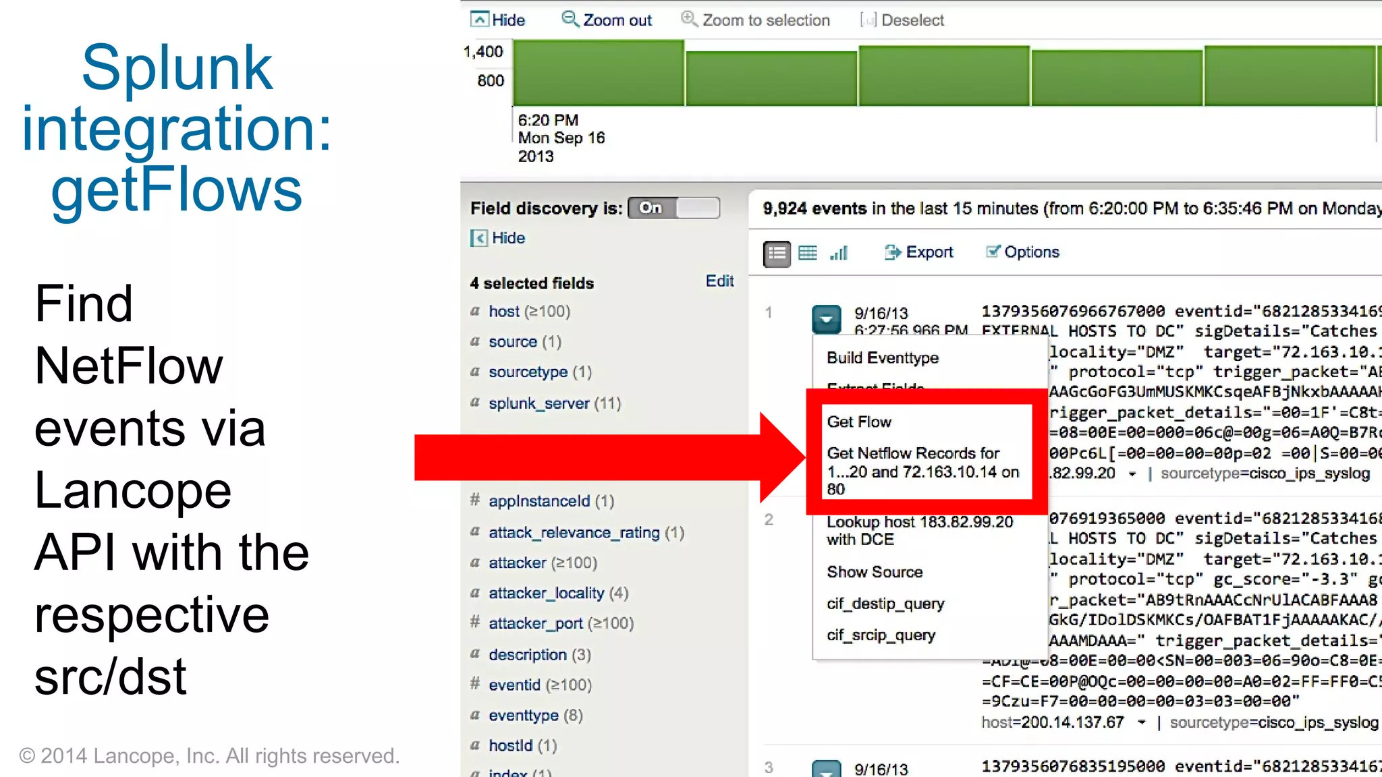The width and height of the screenshot is (1382, 777).
Task: Select Get Netflow Records for 72.163.10.14
Action: [922, 471]
